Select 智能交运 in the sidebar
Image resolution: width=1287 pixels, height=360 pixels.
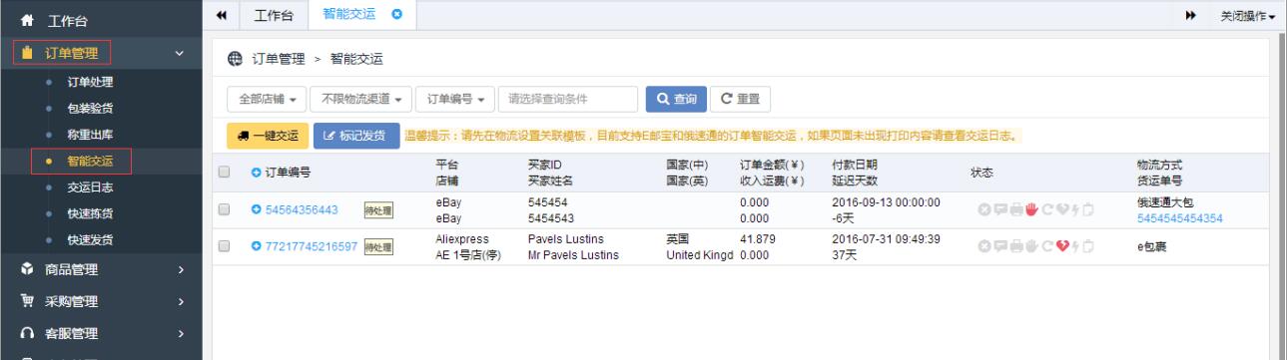(89, 160)
